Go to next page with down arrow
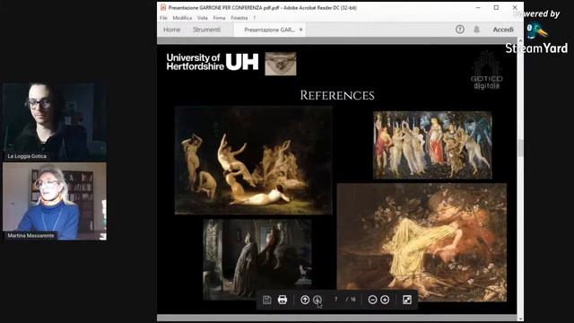 pos(317,300)
